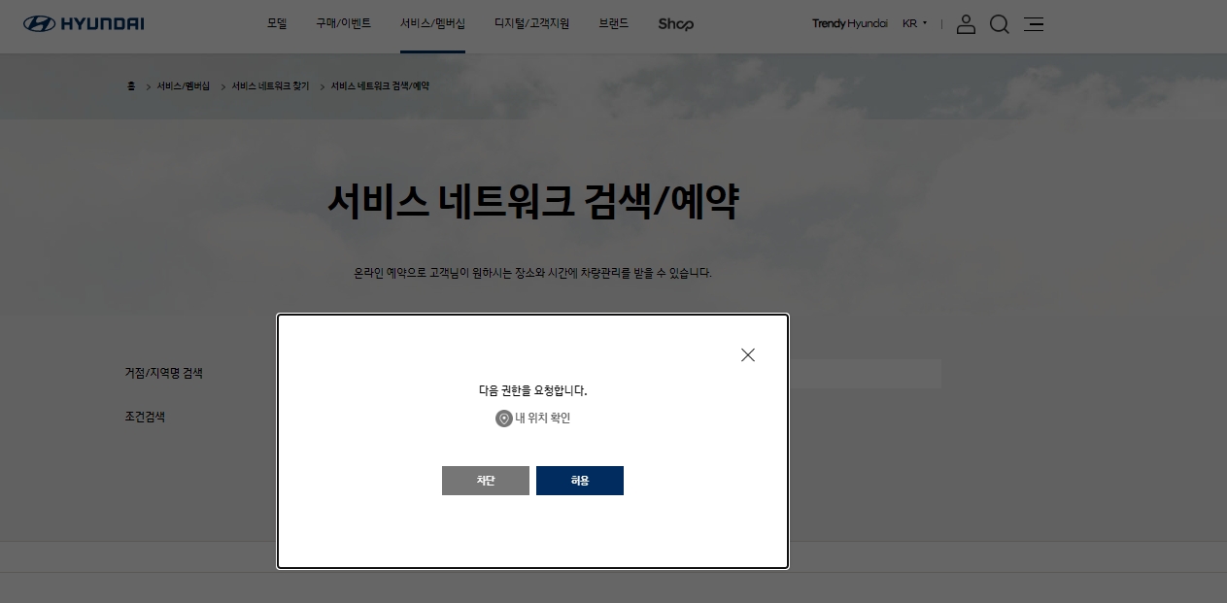
Task: Click the 서비스/멤버십 breadcrumb link
Action: coord(183,85)
